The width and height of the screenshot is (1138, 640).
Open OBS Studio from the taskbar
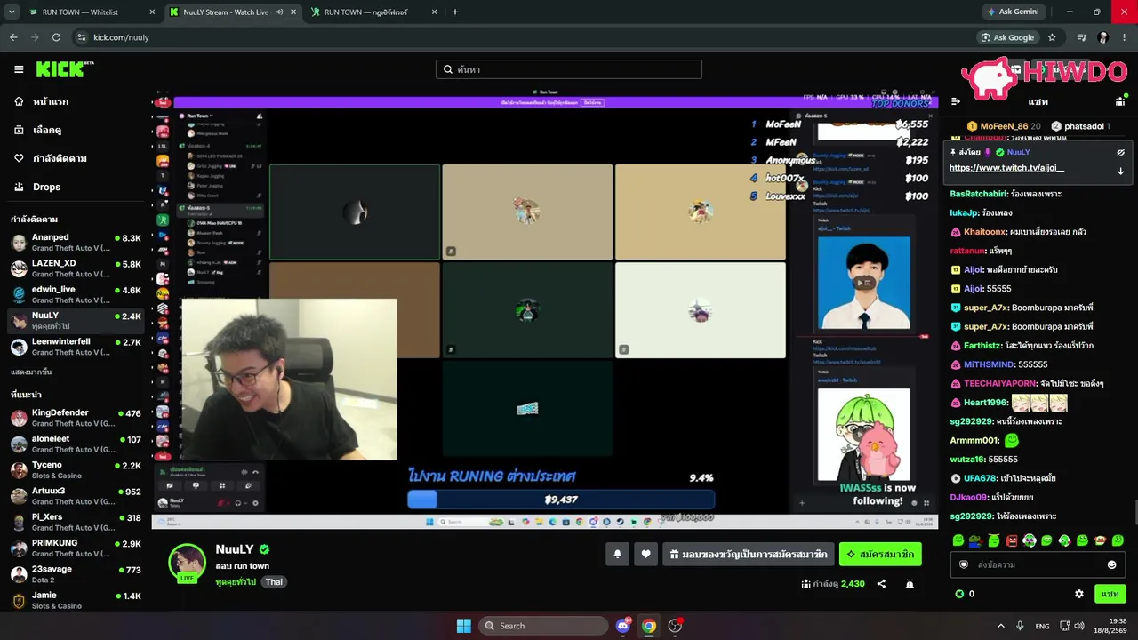point(675,626)
